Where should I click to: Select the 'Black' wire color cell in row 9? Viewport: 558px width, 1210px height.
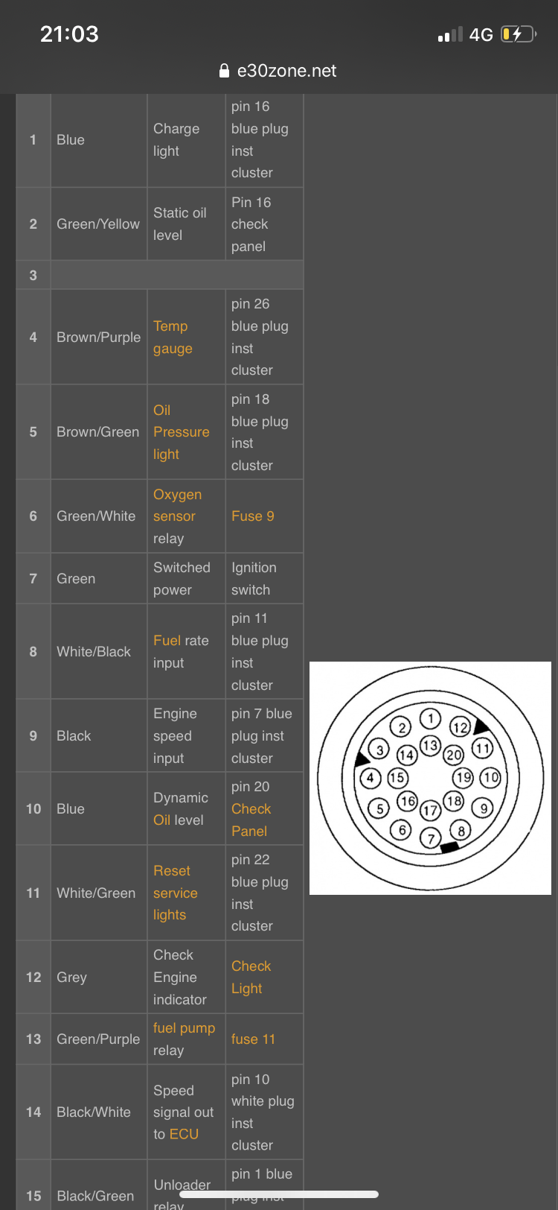click(98, 736)
